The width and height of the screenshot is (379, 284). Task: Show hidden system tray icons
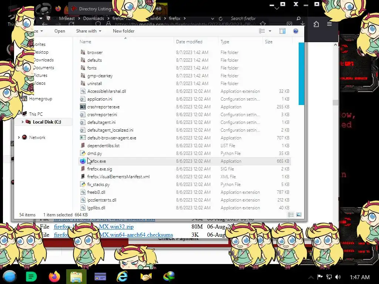(311, 277)
